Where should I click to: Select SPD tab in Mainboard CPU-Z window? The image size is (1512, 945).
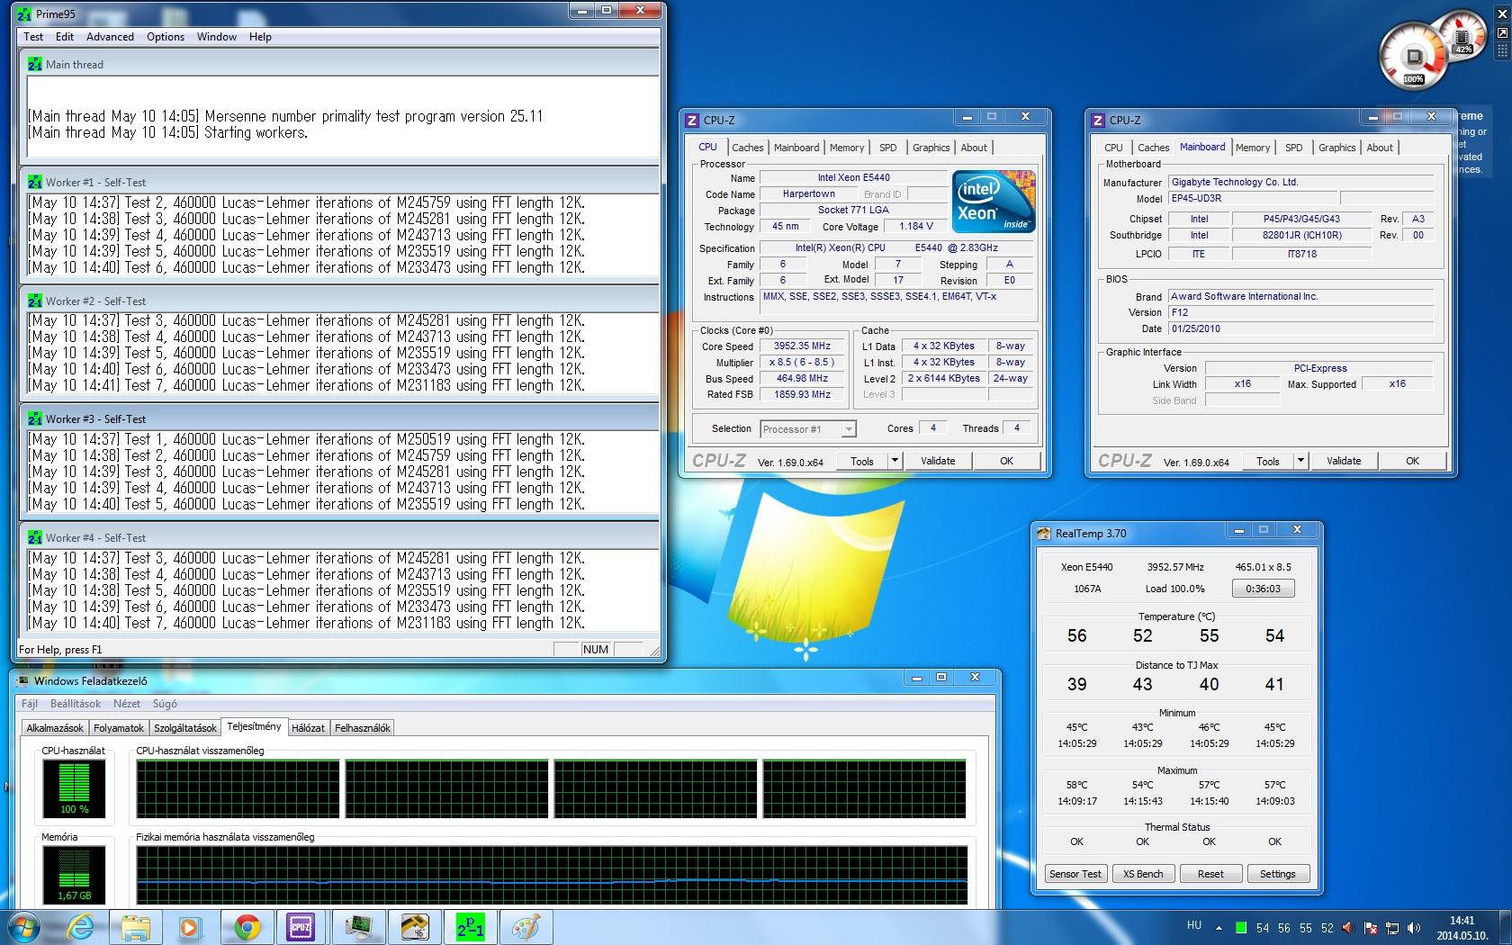1294,148
